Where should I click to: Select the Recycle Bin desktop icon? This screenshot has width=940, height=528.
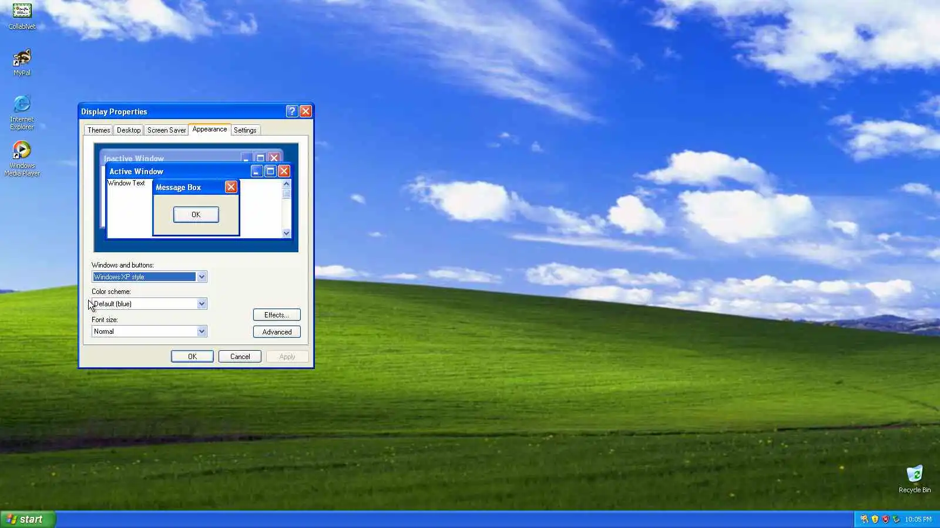[915, 479]
